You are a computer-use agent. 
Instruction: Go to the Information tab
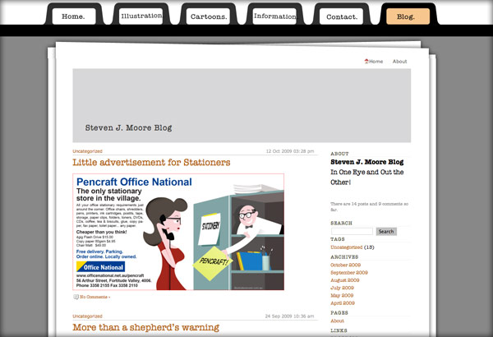tap(274, 16)
